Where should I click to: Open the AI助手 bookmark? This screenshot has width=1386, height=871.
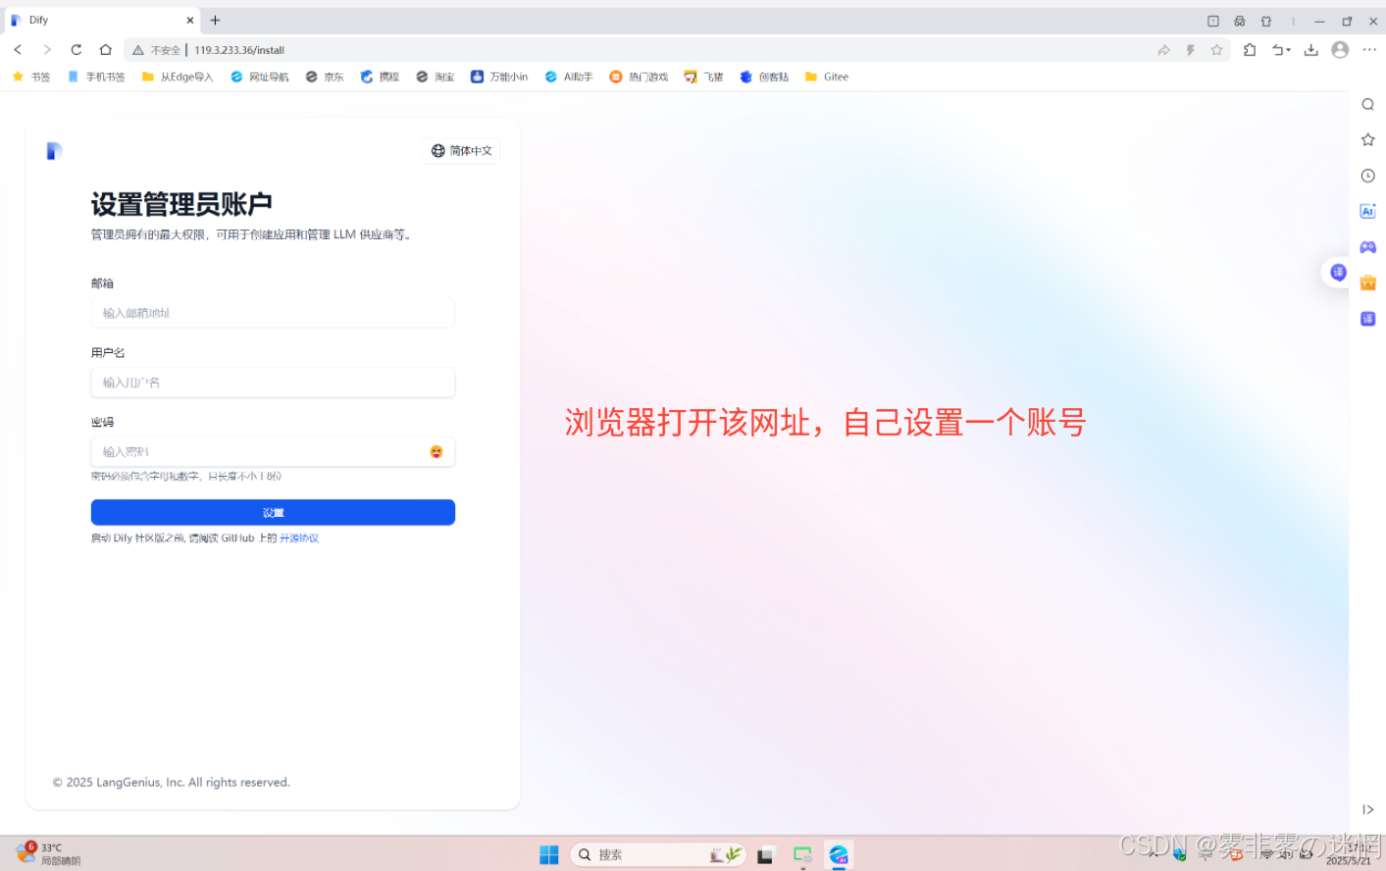pos(569,77)
